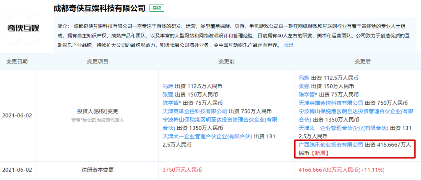Screen dimensions: 421x180
Task: Click the 变更前 column header
Action: point(226,62)
